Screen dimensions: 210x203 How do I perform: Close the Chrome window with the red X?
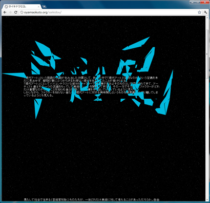[x=204, y=2]
